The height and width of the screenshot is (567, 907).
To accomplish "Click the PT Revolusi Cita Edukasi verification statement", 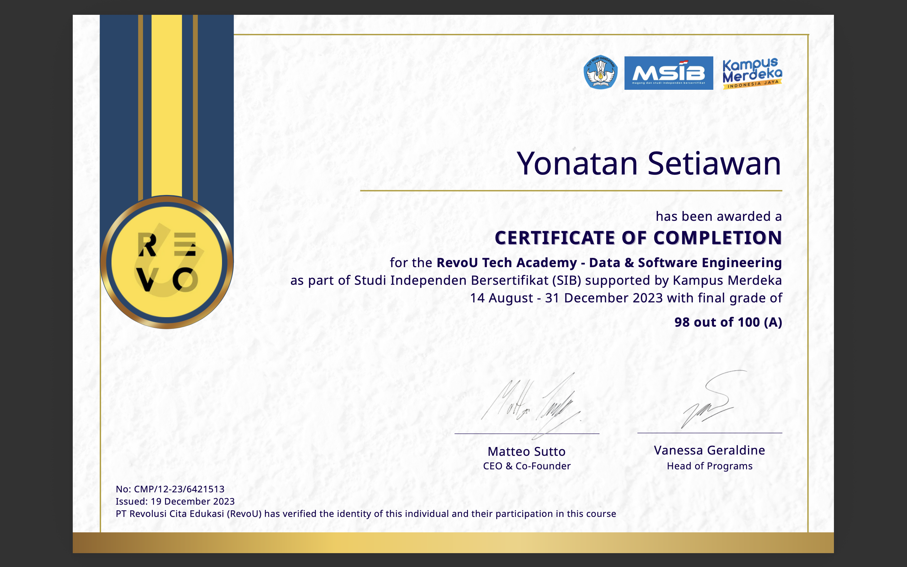I will pos(366,514).
